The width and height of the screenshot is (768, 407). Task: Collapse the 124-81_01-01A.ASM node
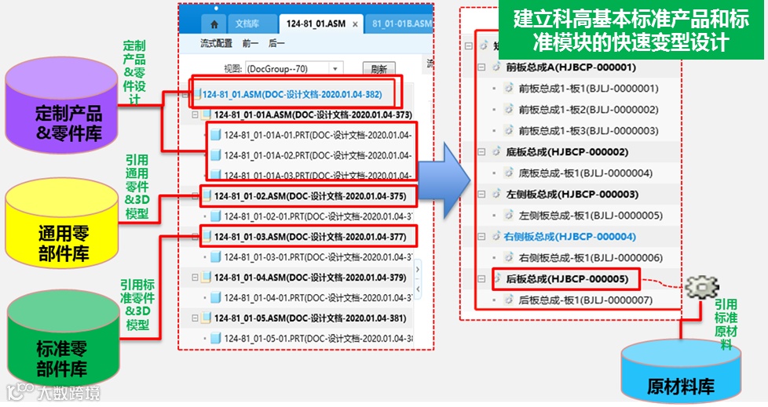[x=195, y=115]
